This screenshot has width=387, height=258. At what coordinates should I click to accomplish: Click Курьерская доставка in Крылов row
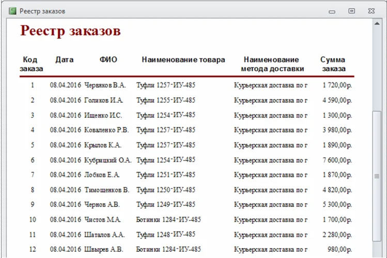(x=271, y=145)
